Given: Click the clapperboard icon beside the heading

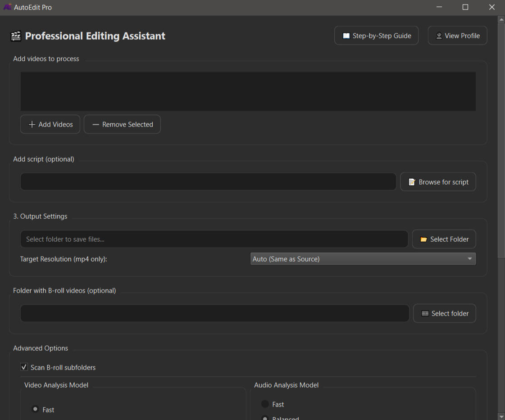Looking at the screenshot, I should tap(16, 36).
